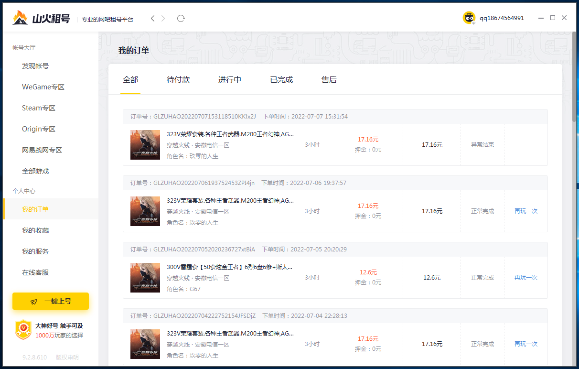Click the version number 9.2.8.610
579x369 pixels.
[x=35, y=358]
